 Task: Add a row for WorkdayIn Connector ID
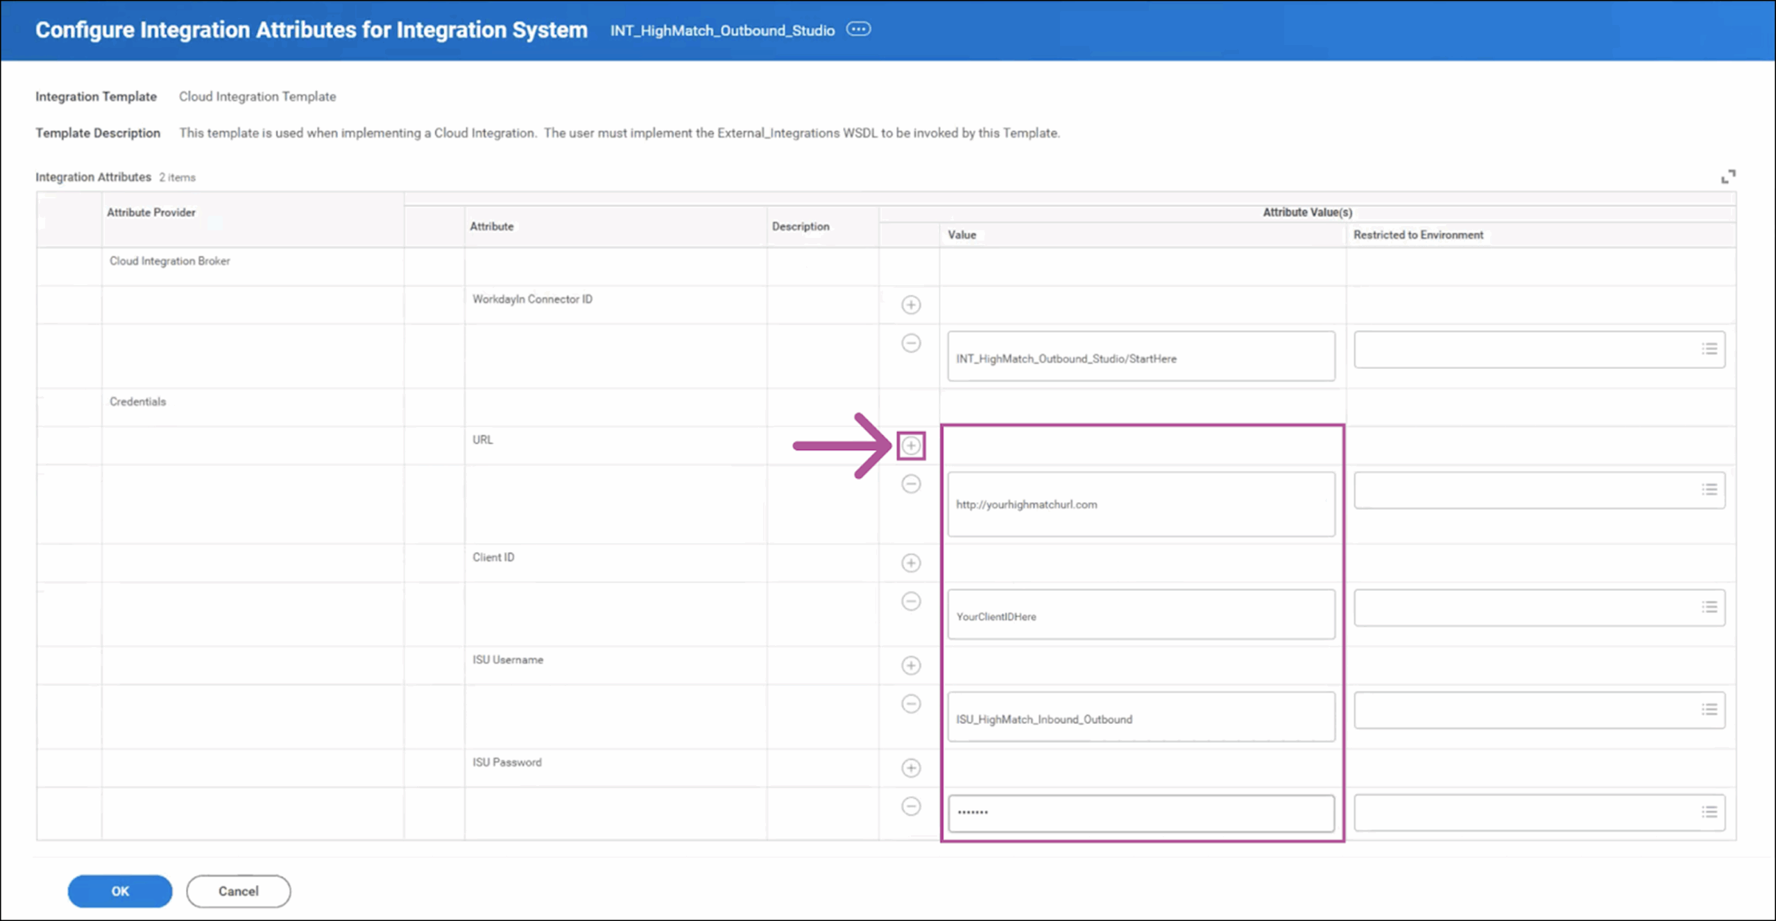[911, 304]
